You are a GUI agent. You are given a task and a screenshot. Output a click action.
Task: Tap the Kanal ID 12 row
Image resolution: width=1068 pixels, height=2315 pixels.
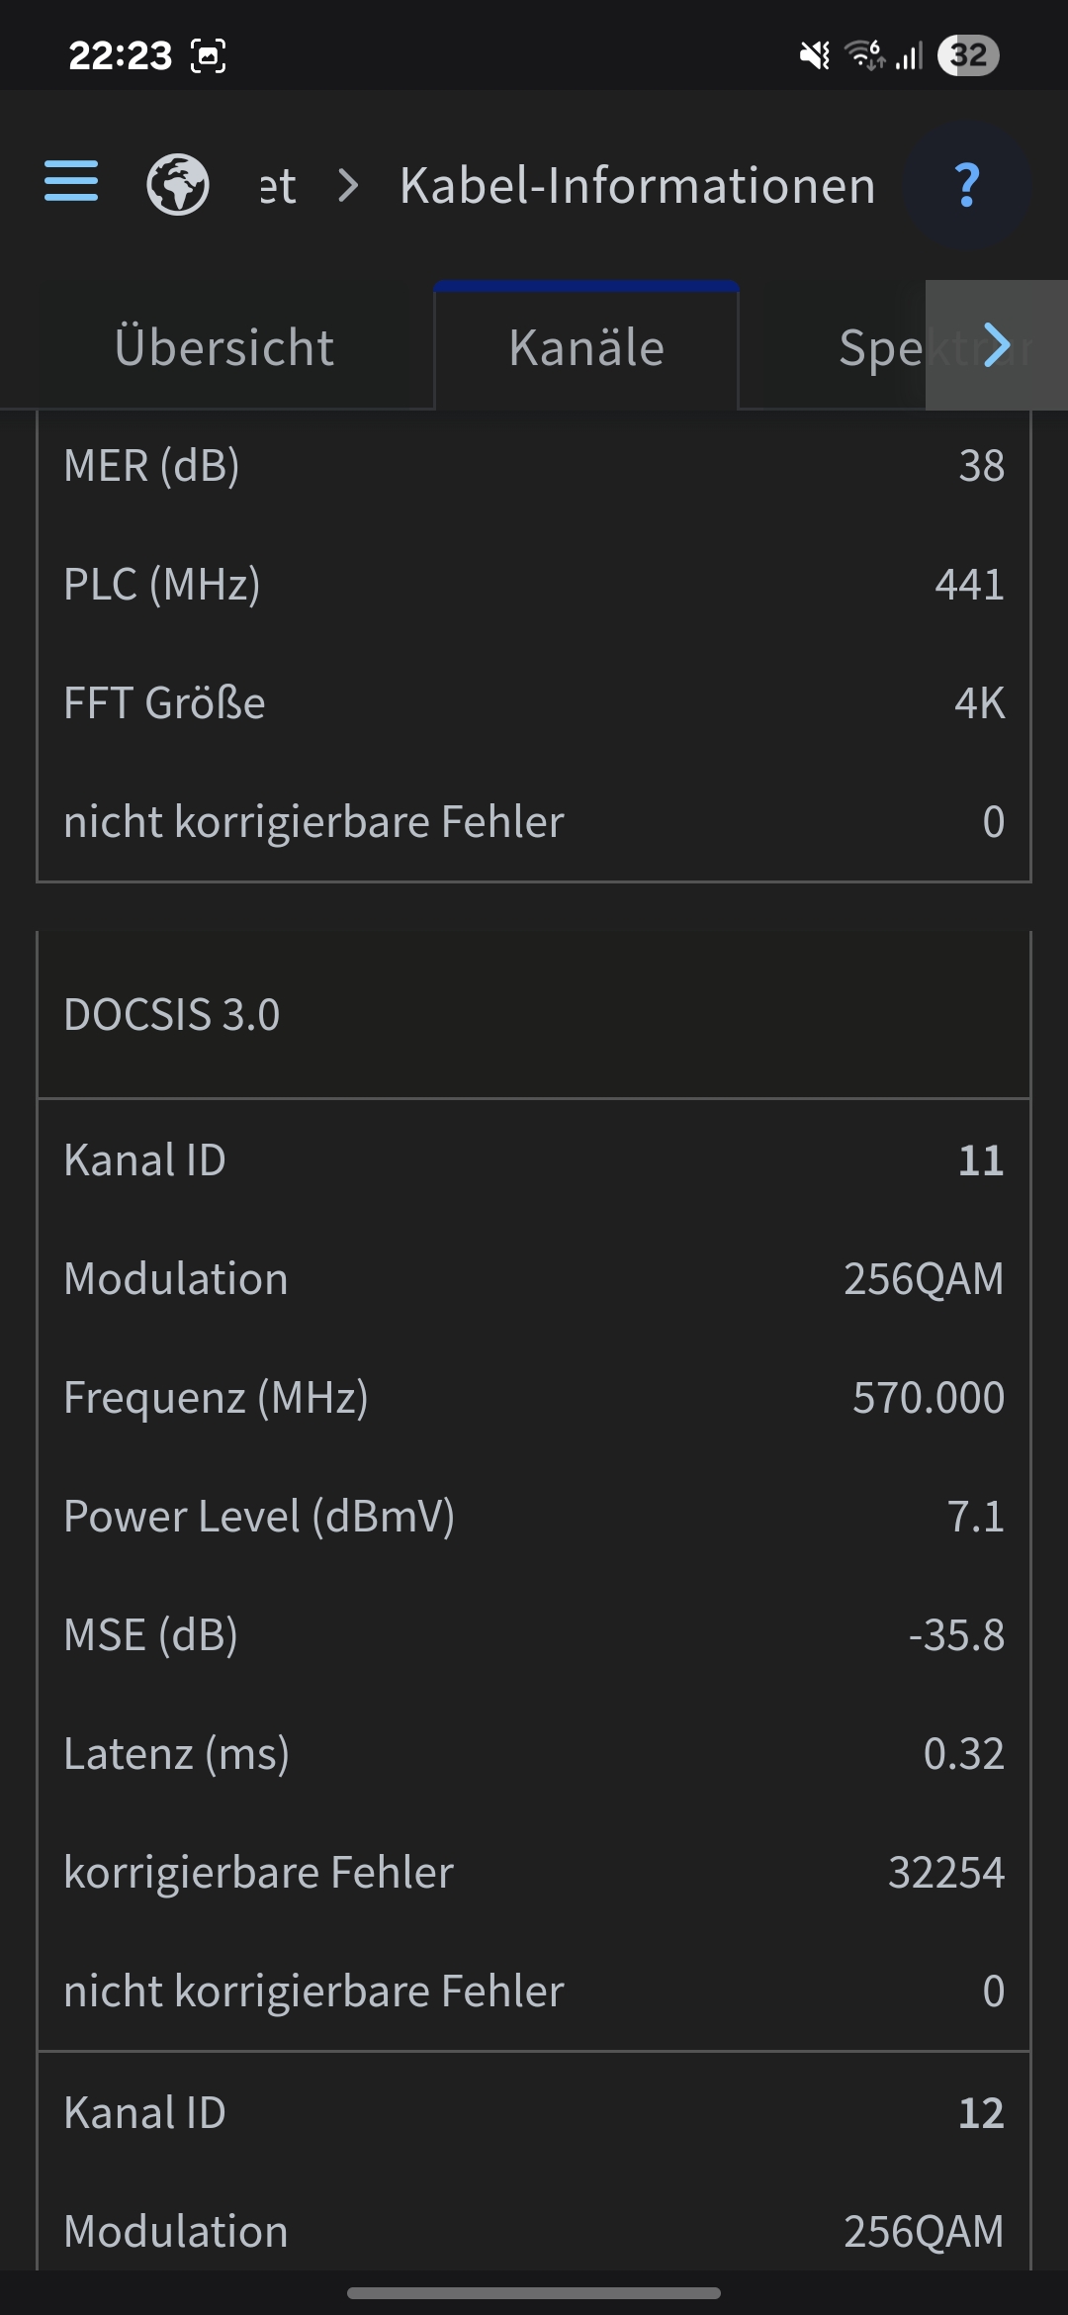pos(534,2112)
